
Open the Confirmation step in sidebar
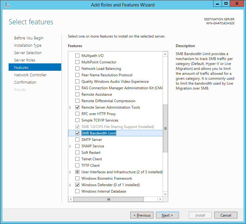tap(25, 82)
